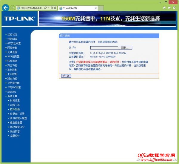
Task: Open 设置向导 in the sidebar
Action: point(12,39)
